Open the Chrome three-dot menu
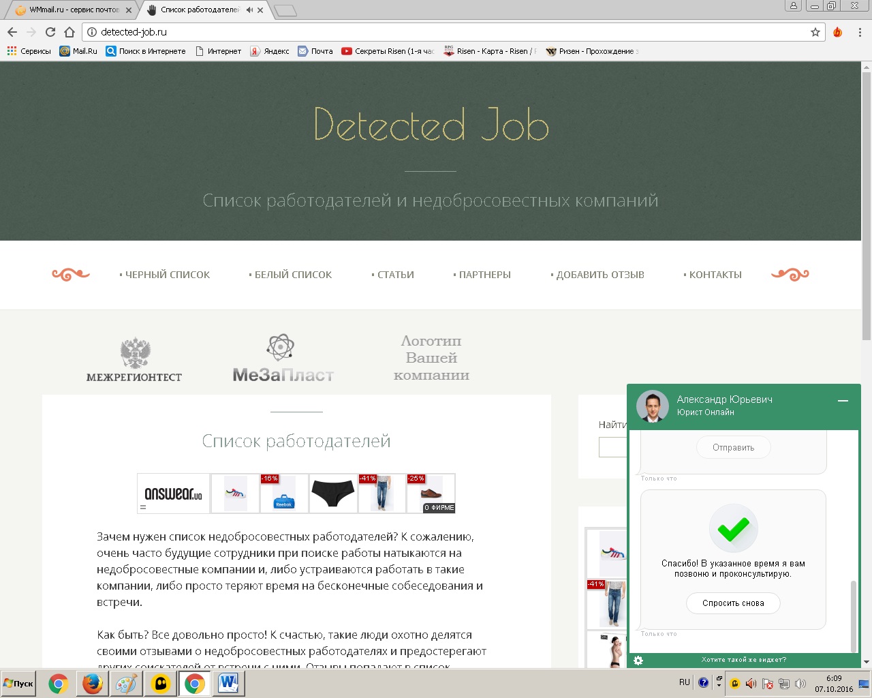The height and width of the screenshot is (698, 872). 860,32
